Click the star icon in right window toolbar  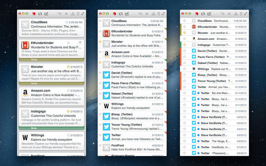(x=229, y=14)
